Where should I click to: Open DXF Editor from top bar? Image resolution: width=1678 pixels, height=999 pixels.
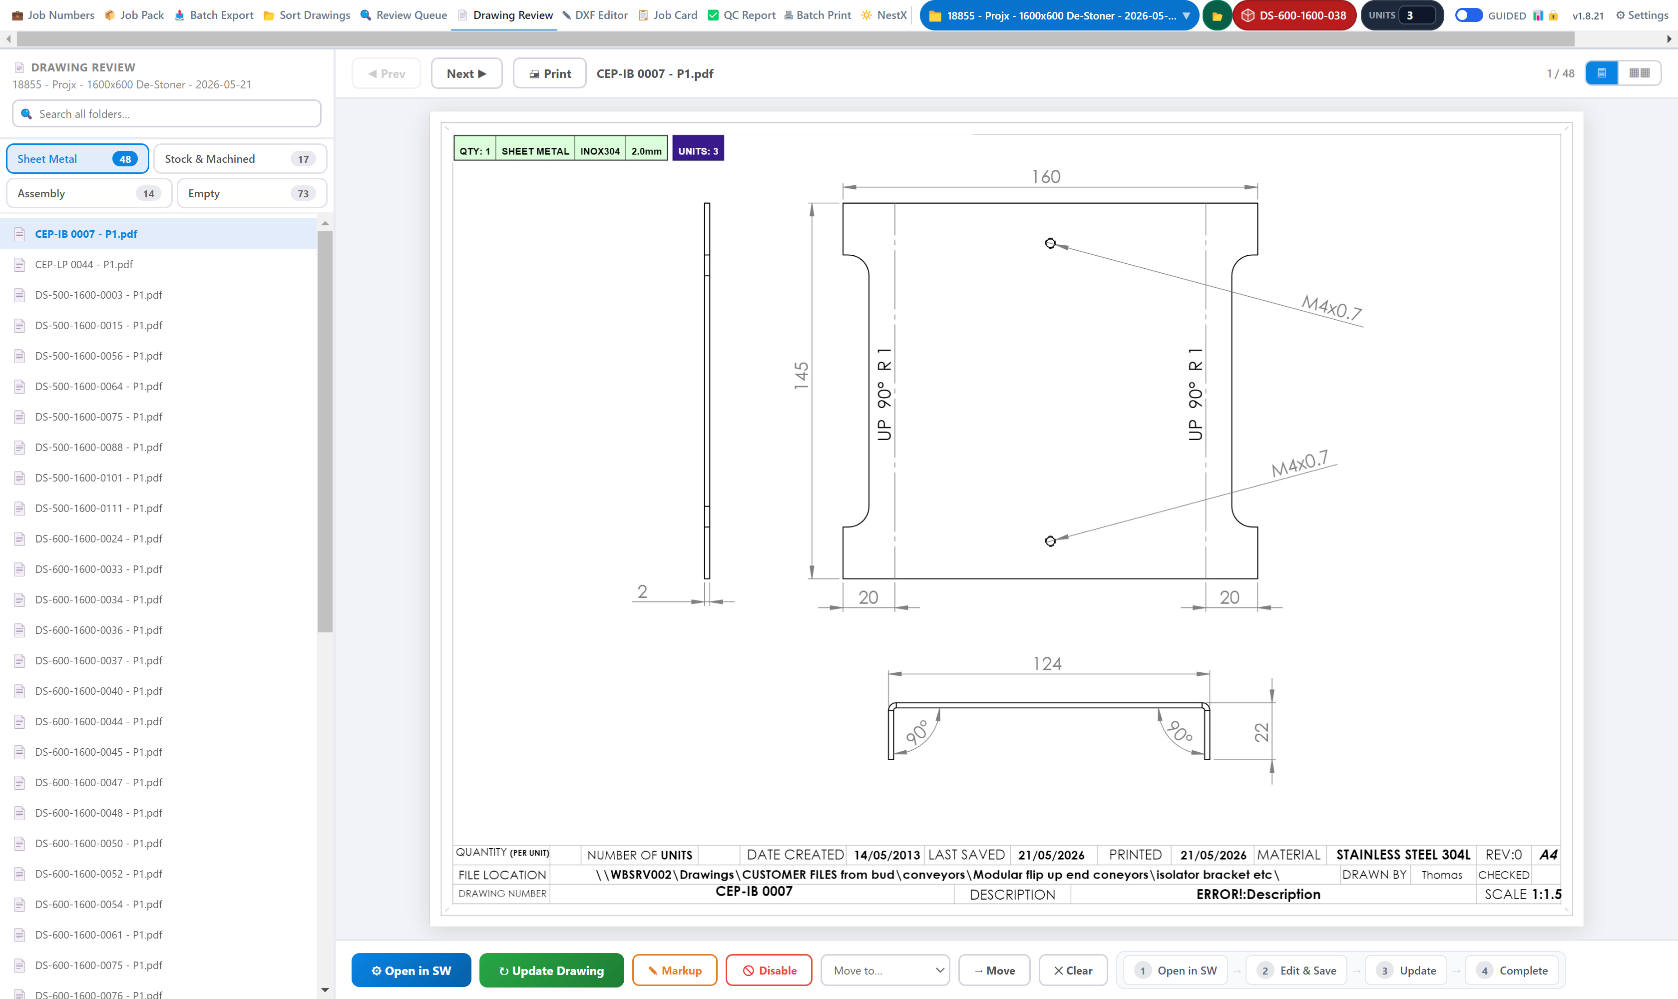(x=595, y=15)
